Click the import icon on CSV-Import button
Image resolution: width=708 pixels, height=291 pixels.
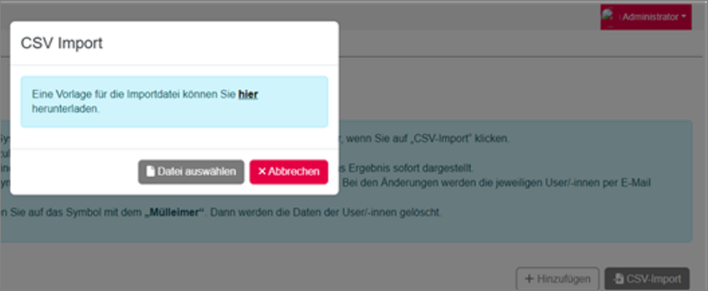click(618, 279)
